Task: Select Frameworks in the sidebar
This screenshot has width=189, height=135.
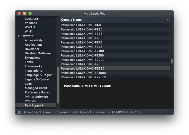Action: [x=34, y=66]
